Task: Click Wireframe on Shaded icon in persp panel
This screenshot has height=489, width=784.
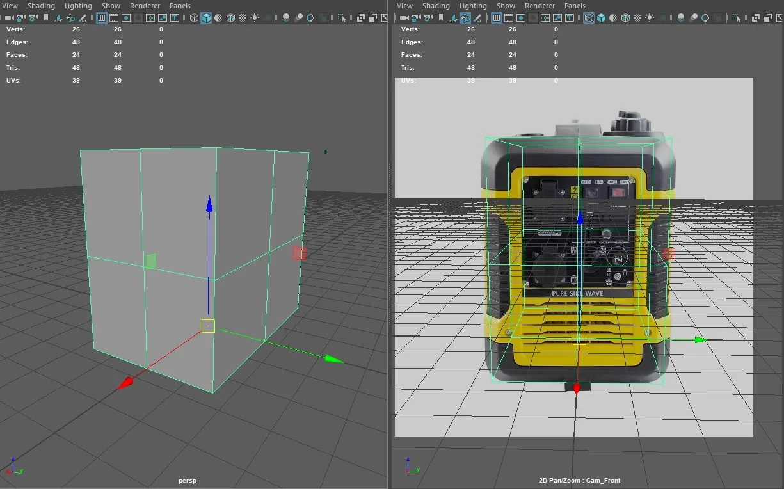Action: click(230, 19)
